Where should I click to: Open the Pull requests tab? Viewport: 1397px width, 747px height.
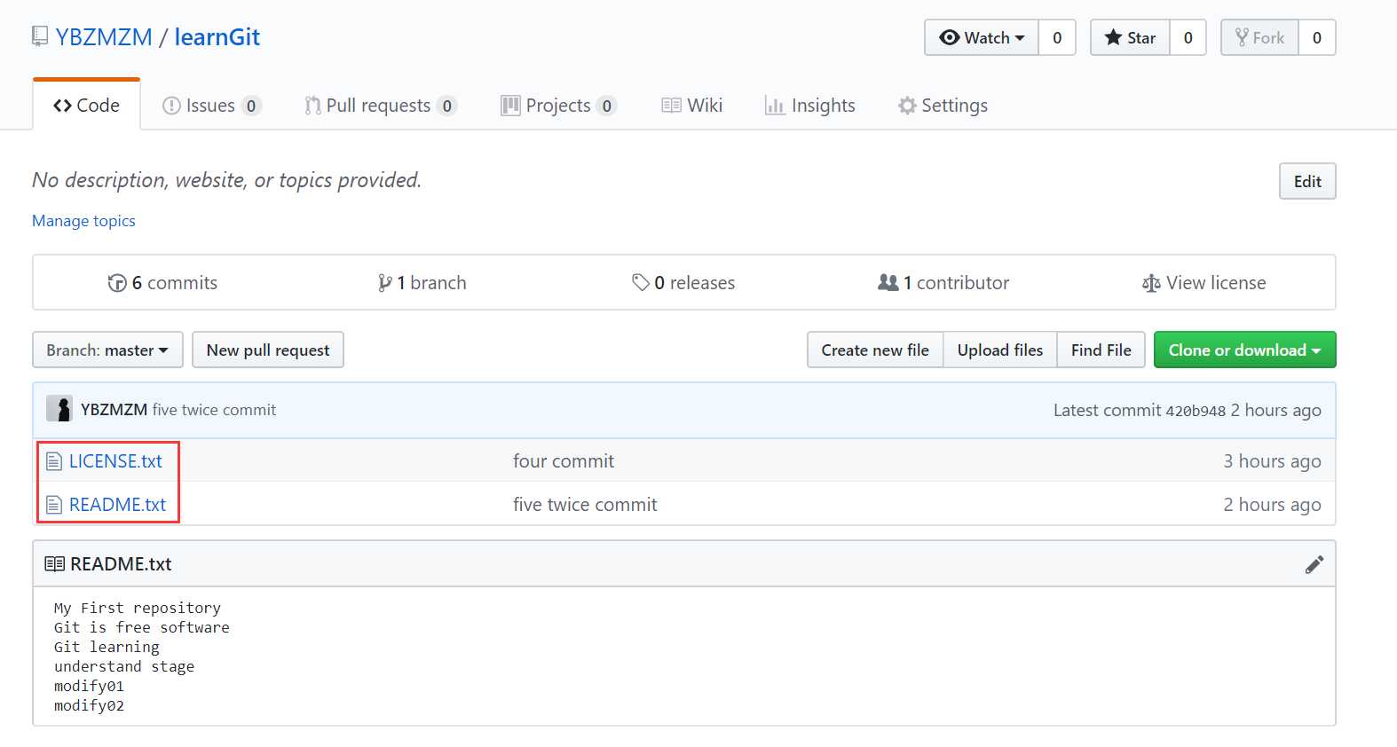(381, 105)
